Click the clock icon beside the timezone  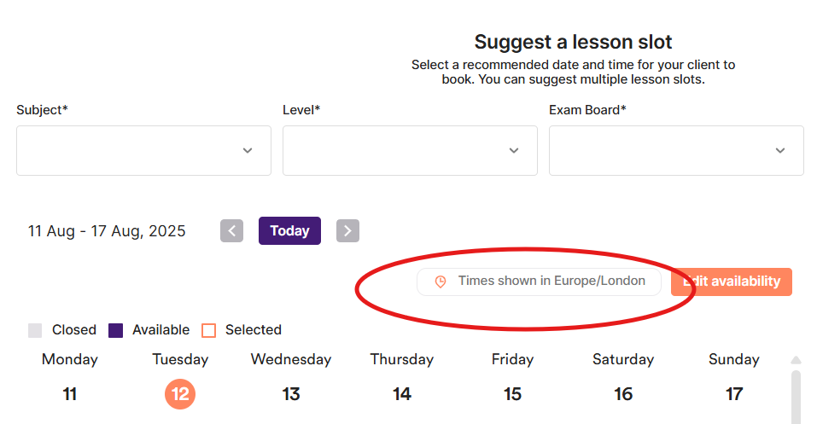tap(441, 282)
